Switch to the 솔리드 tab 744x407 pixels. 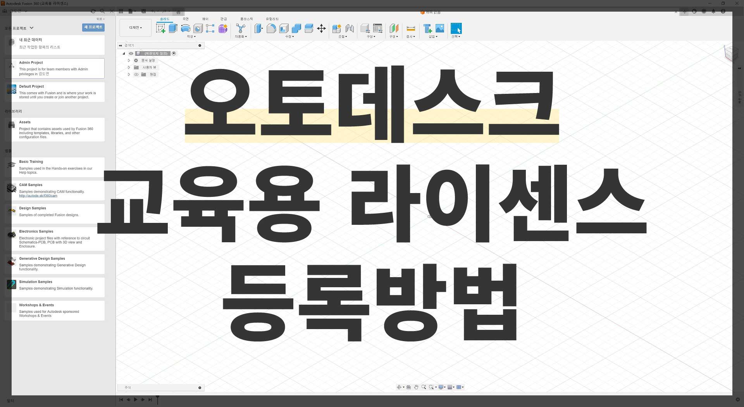click(x=165, y=19)
